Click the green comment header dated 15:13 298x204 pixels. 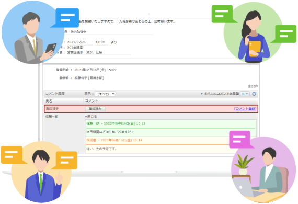coord(116,124)
